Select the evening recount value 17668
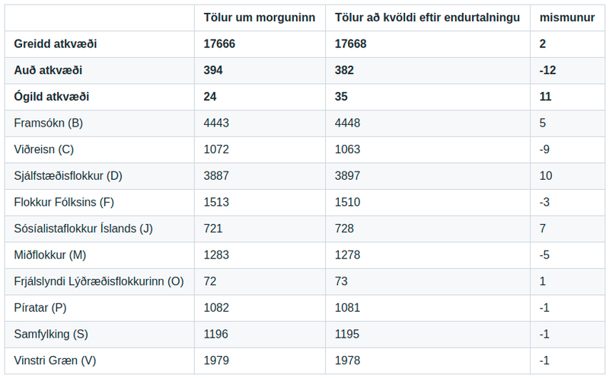The height and width of the screenshot is (378, 609). tap(351, 44)
